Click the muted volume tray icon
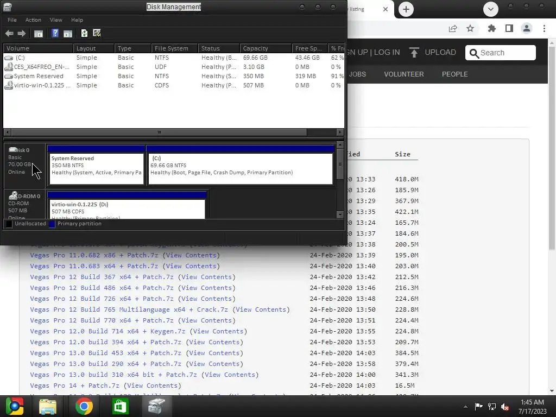556x417 pixels. [x=505, y=407]
